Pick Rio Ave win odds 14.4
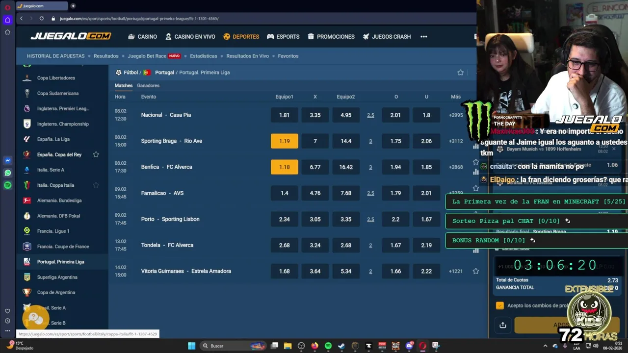 (346, 141)
